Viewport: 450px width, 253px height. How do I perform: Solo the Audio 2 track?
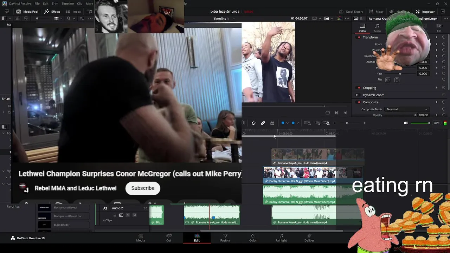tap(128, 215)
